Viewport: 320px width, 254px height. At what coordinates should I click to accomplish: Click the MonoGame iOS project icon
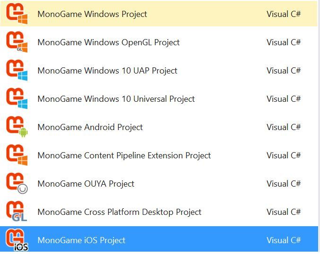coord(17,240)
